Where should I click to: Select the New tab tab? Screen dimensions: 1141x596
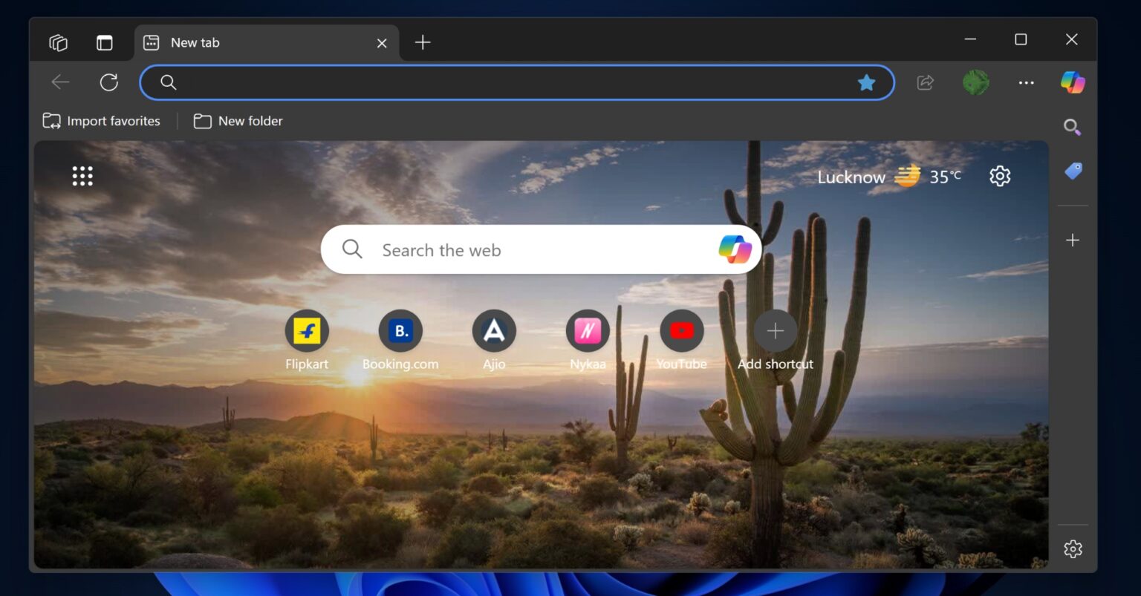[223, 42]
